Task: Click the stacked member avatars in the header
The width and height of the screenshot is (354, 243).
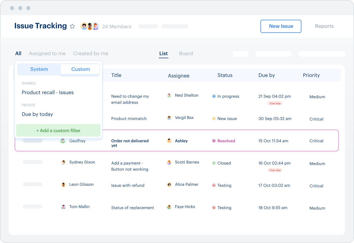Action: coord(90,26)
